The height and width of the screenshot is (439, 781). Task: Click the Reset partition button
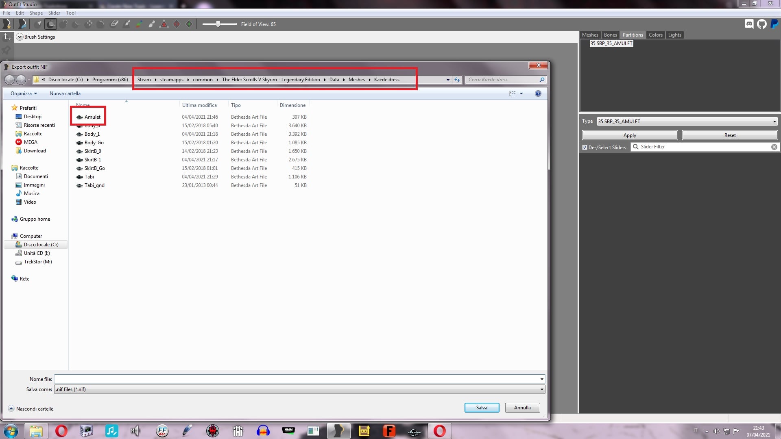730,135
